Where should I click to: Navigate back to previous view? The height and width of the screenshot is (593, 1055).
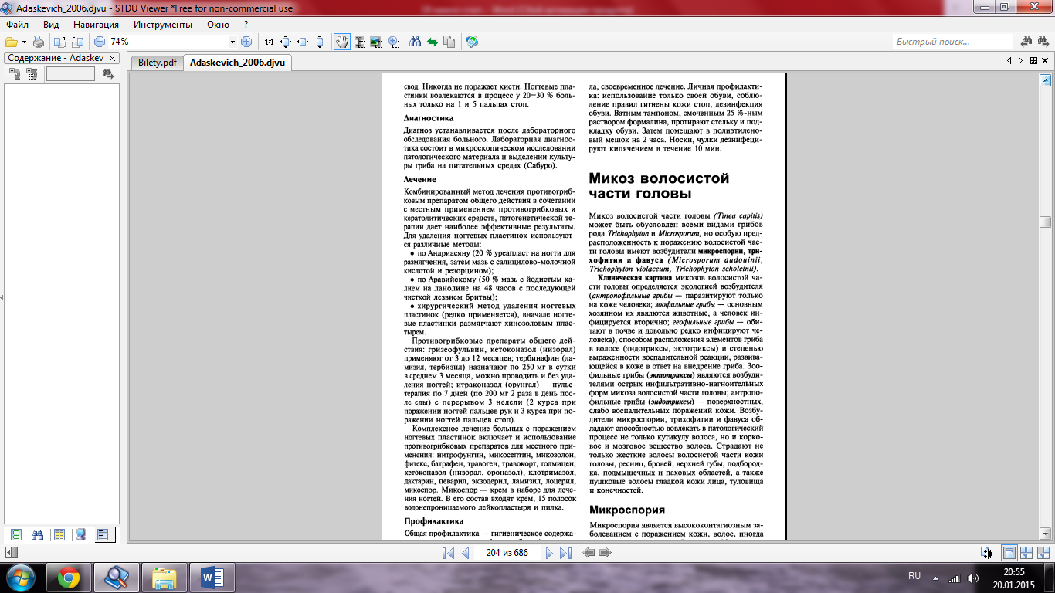589,553
